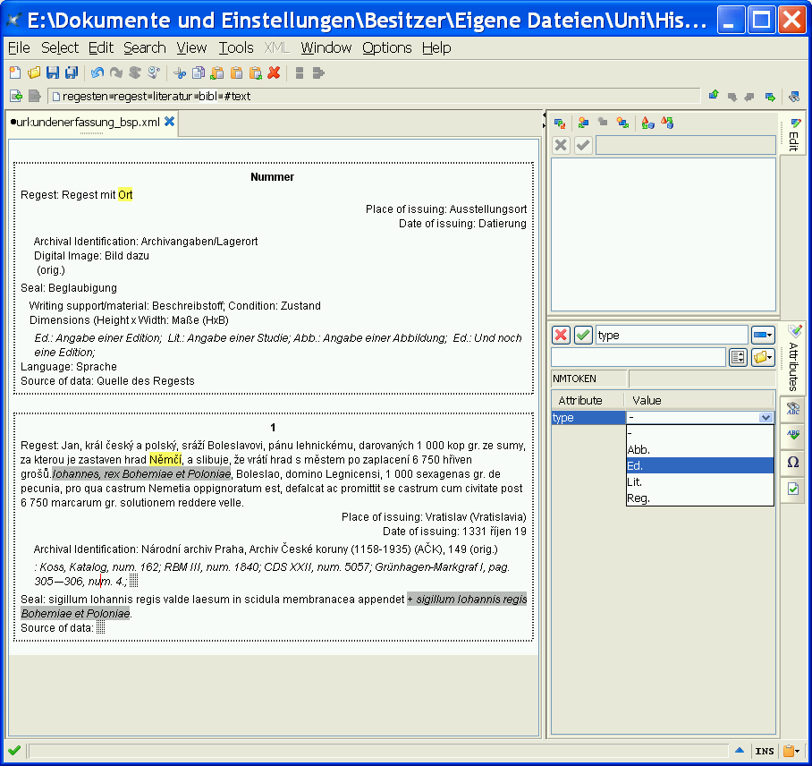Cancel the attribute edit with the red X button
Image resolution: width=812 pixels, height=766 pixels.
561,335
